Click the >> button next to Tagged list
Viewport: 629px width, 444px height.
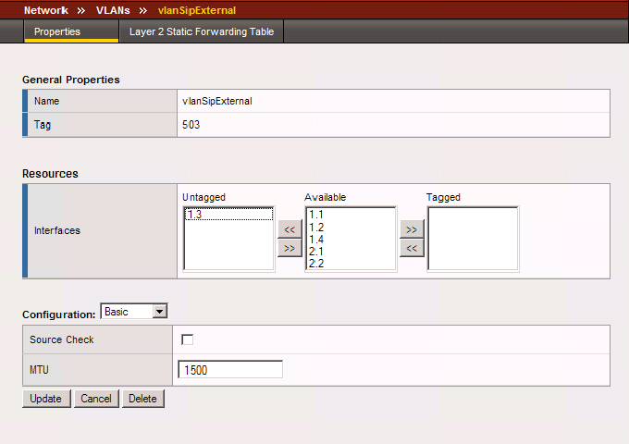[x=412, y=229]
